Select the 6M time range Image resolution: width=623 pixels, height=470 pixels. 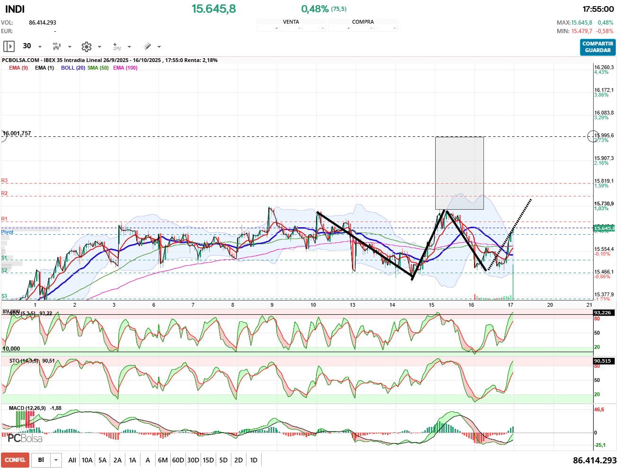[x=163, y=460]
